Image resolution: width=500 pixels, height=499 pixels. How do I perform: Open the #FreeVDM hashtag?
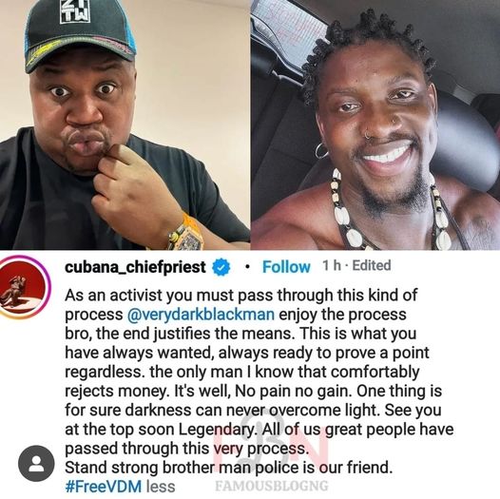[103, 487]
